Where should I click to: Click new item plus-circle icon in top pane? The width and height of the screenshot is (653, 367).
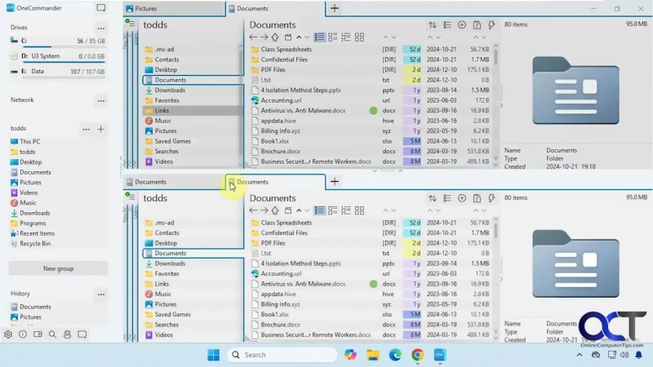pyautogui.click(x=462, y=25)
